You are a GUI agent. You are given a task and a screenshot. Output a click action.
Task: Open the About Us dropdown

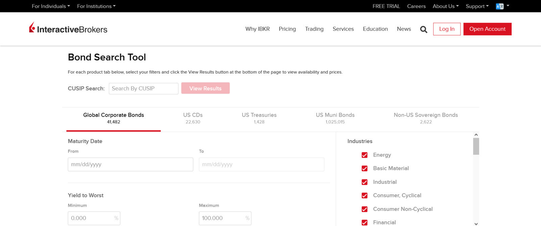tap(446, 6)
